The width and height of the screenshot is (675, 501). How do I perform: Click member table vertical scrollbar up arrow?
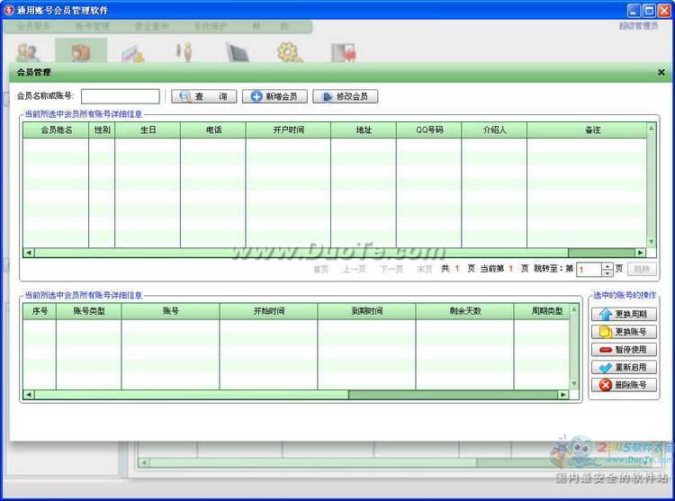[x=652, y=128]
